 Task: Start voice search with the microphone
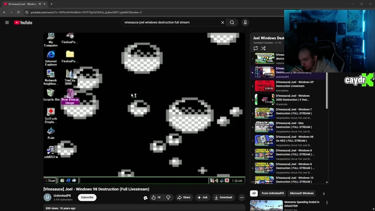tap(245, 22)
